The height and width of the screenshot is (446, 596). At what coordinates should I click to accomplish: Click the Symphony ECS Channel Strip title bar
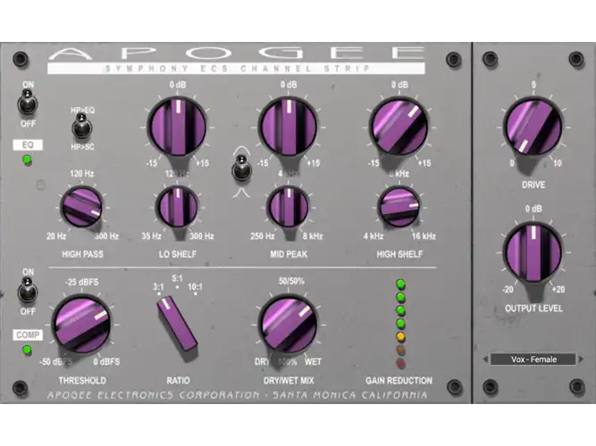pos(236,69)
